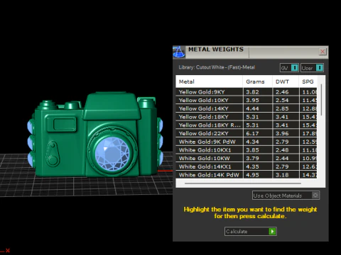Select the White Gold:9K PdW row
The width and height of the screenshot is (341, 255).
point(247,142)
